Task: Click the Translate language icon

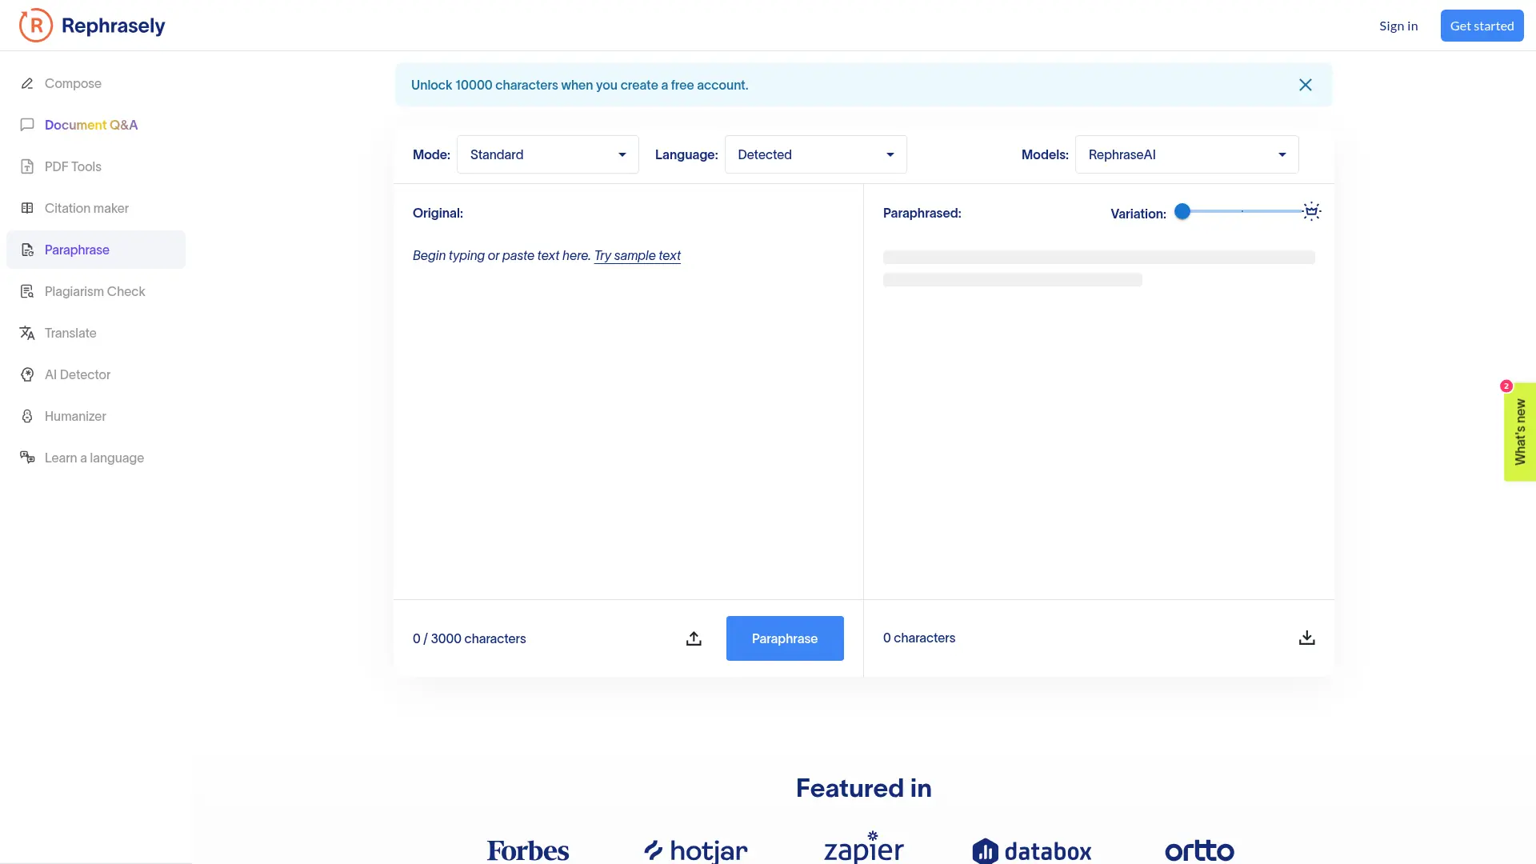Action: [x=27, y=333]
